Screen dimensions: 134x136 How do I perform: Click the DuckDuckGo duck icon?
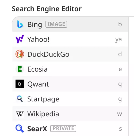click(x=20, y=54)
